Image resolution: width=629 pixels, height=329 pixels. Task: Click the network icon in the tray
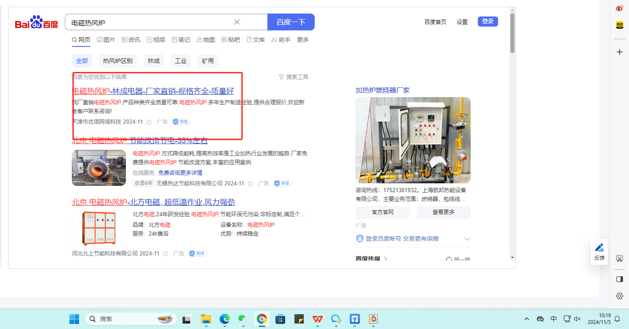tap(567, 319)
